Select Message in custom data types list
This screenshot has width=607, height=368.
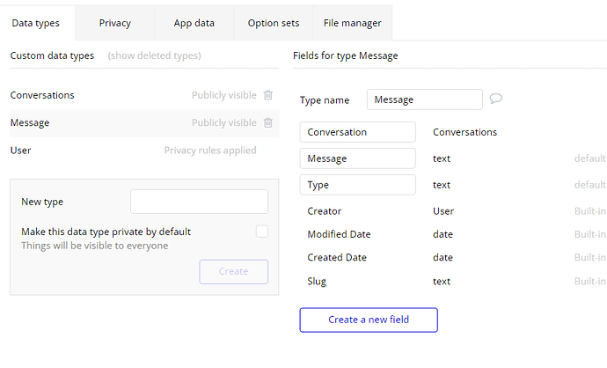click(30, 123)
